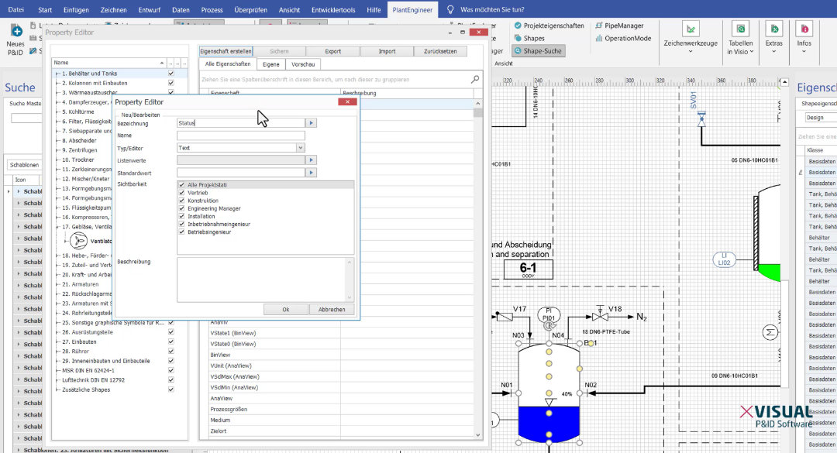The width and height of the screenshot is (837, 453).
Task: Click the Import button
Action: click(387, 51)
